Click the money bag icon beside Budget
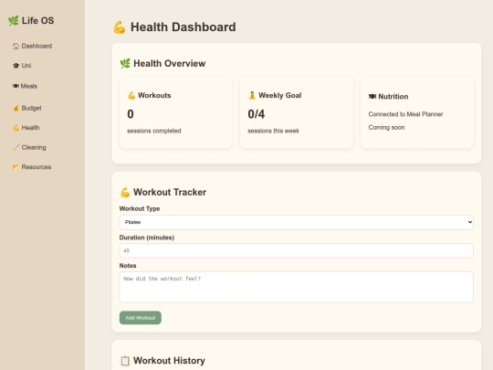The width and height of the screenshot is (493, 370). tap(16, 108)
